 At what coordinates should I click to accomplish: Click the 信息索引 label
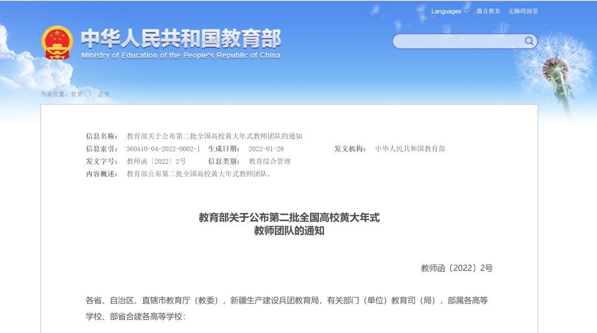pos(101,149)
